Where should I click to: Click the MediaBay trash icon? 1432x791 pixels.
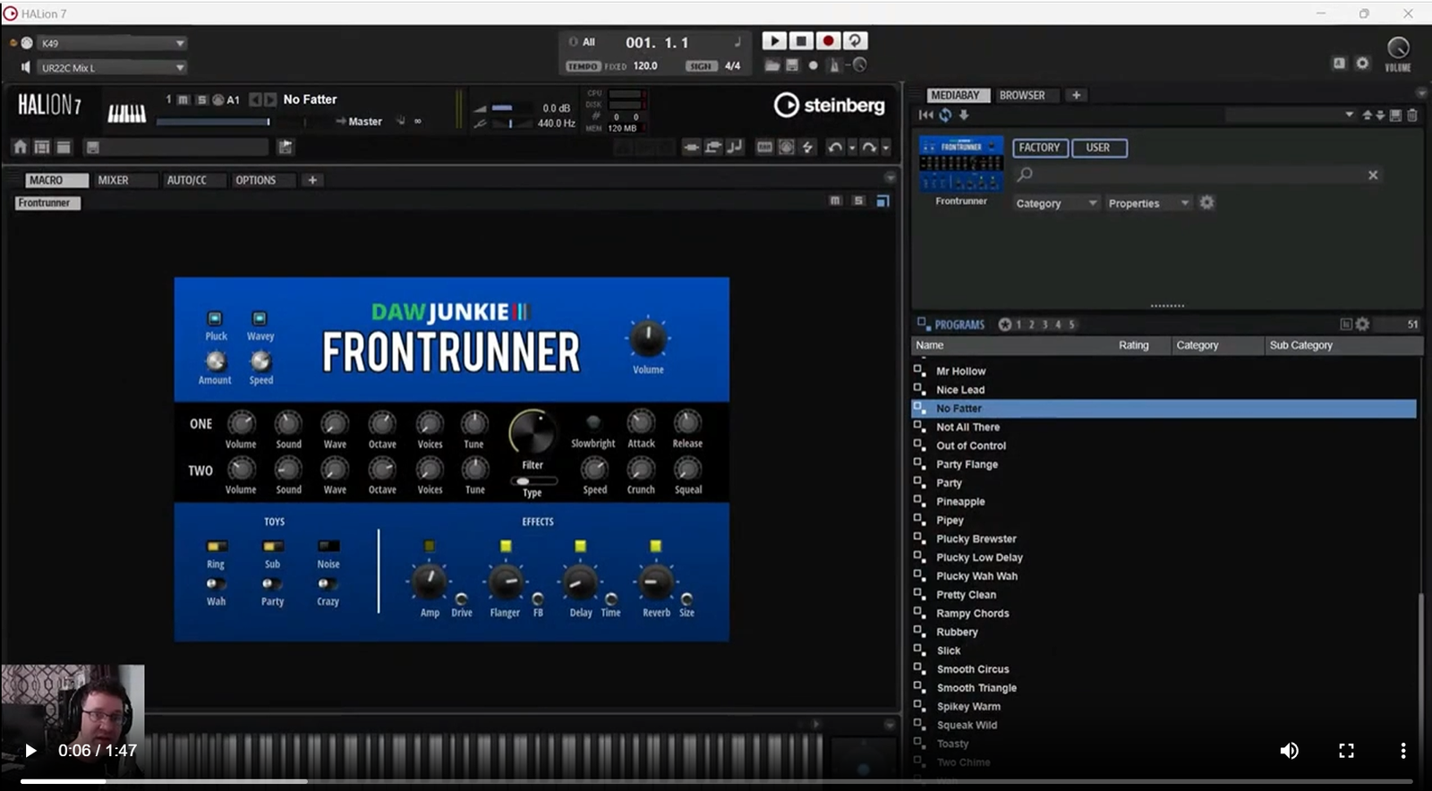coord(1412,115)
